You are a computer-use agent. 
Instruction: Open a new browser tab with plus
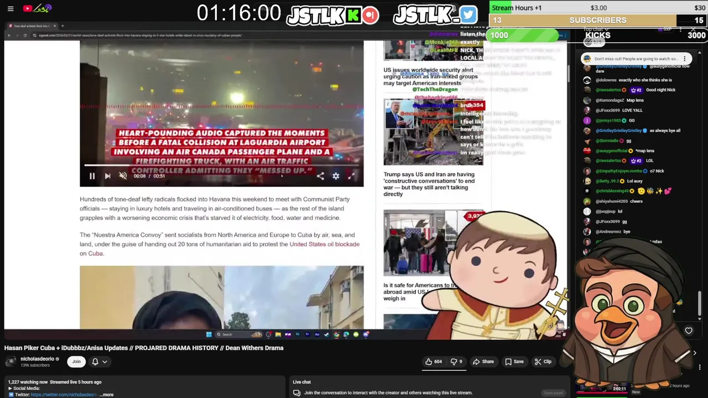coord(63,26)
